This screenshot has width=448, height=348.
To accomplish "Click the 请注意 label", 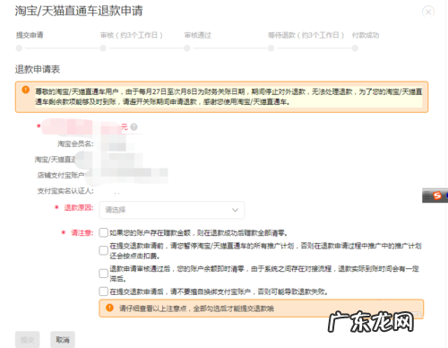I will 82,232.
